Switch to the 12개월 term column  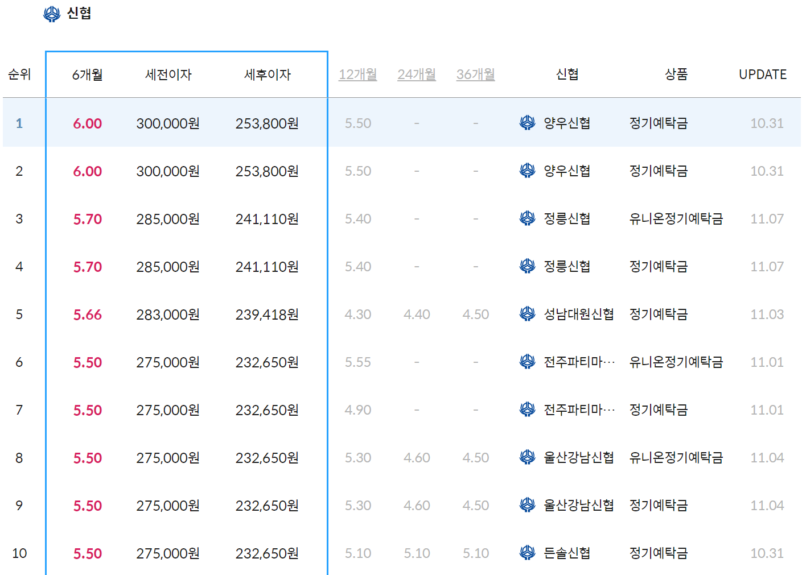[358, 75]
